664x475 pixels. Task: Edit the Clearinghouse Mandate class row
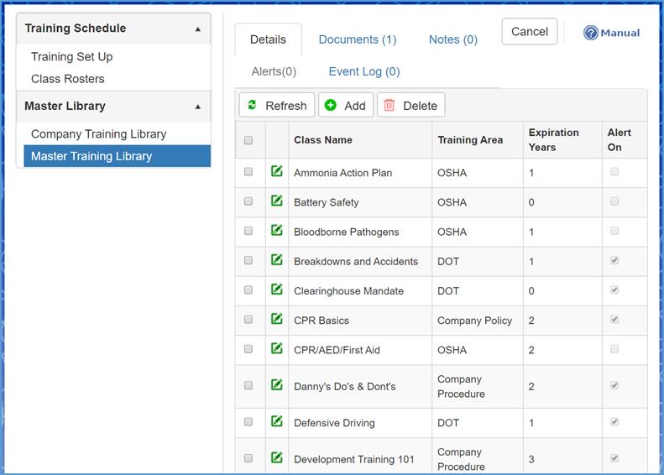click(x=276, y=290)
